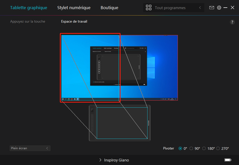
Task: Open settings via the gear icon
Action: pyautogui.click(x=219, y=8)
